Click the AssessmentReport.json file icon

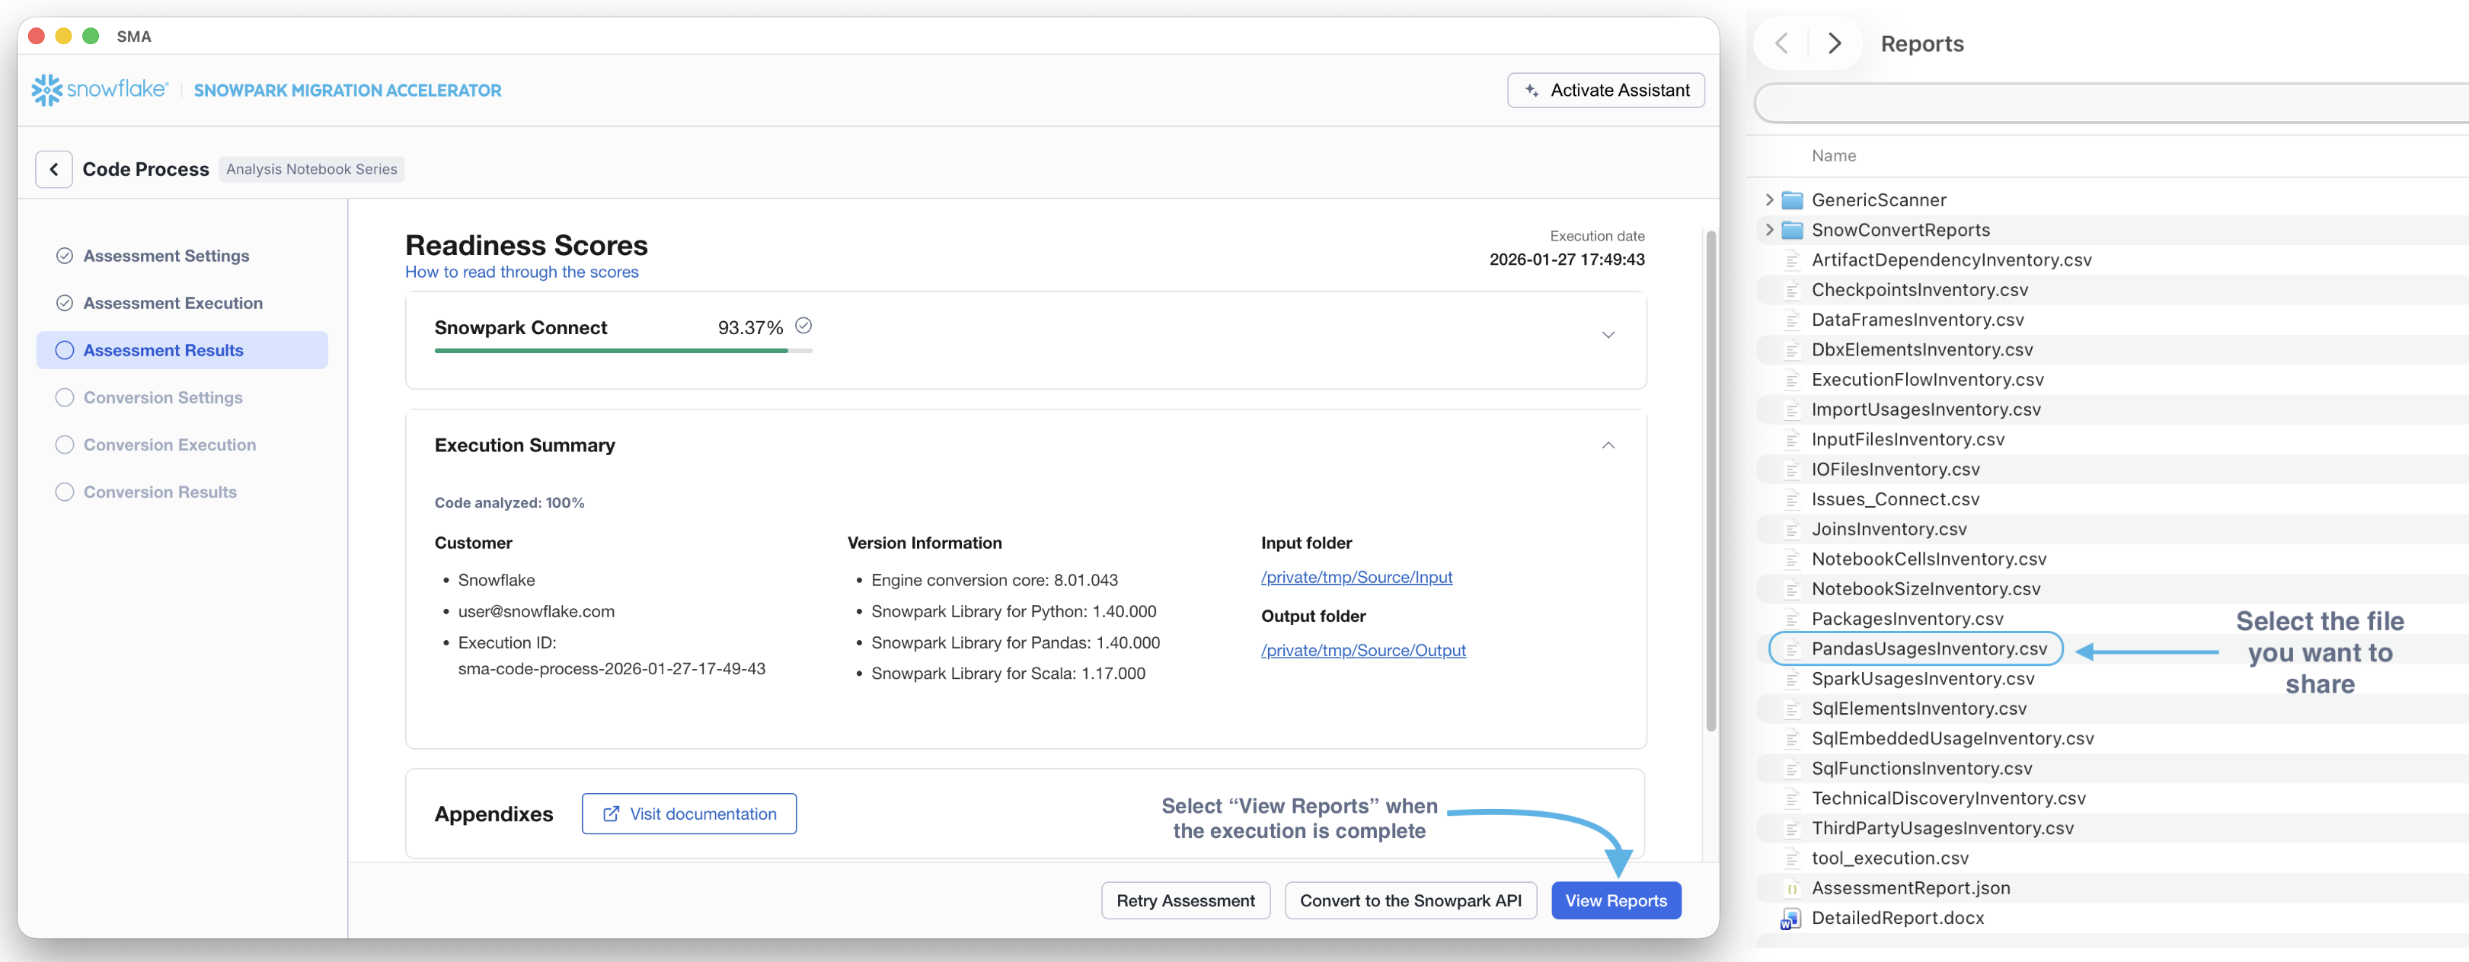(x=1790, y=889)
